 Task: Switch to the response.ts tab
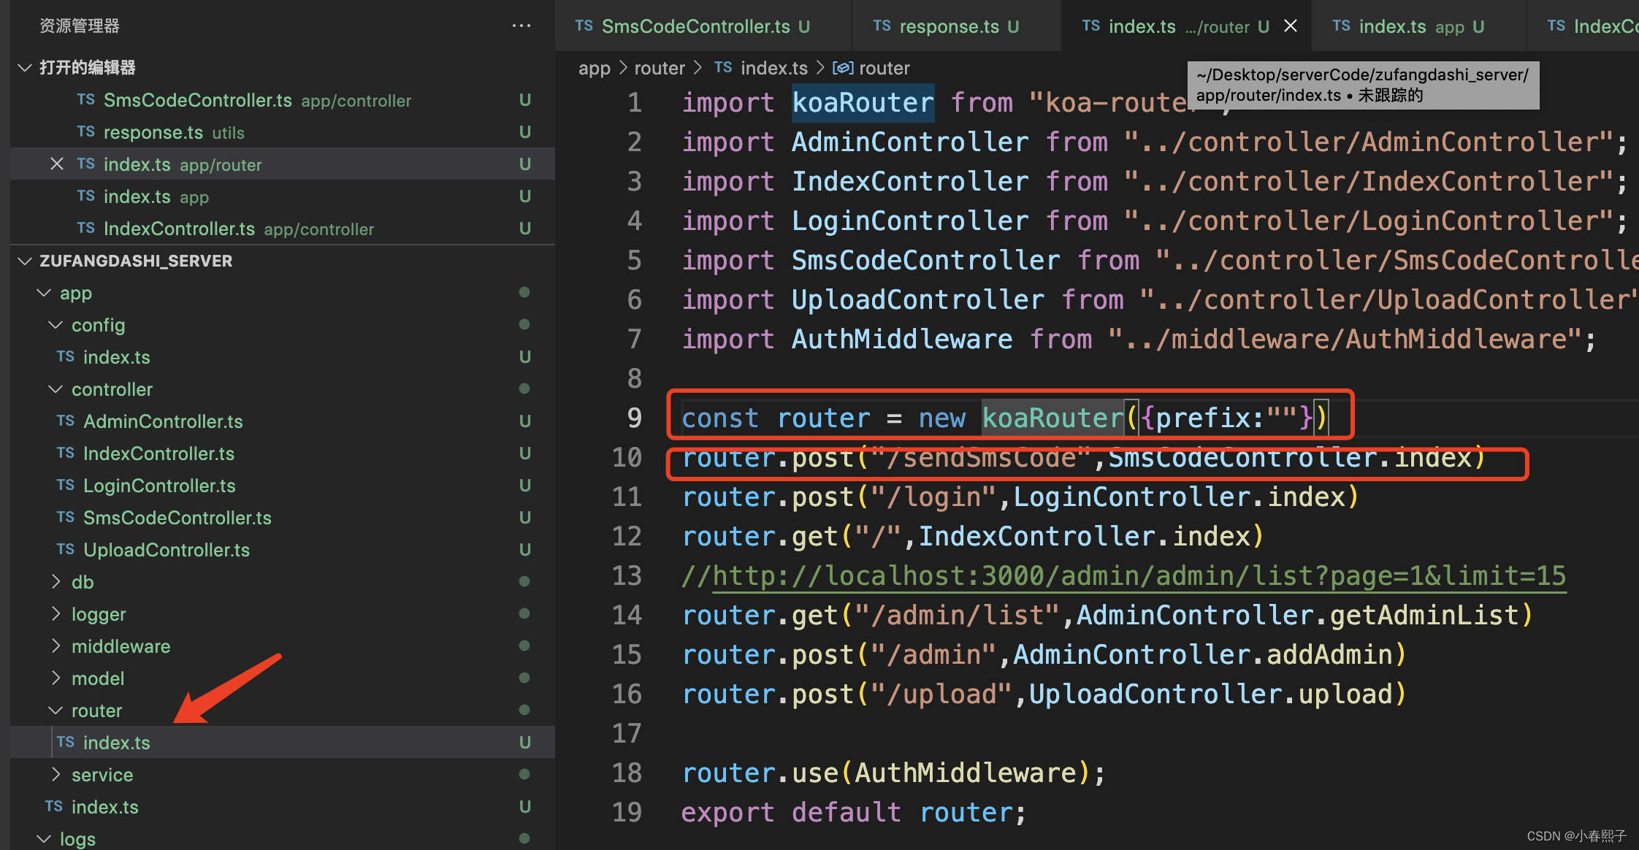948,26
